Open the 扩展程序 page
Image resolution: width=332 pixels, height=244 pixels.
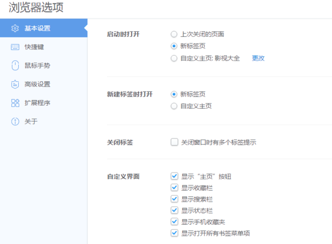pos(37,103)
